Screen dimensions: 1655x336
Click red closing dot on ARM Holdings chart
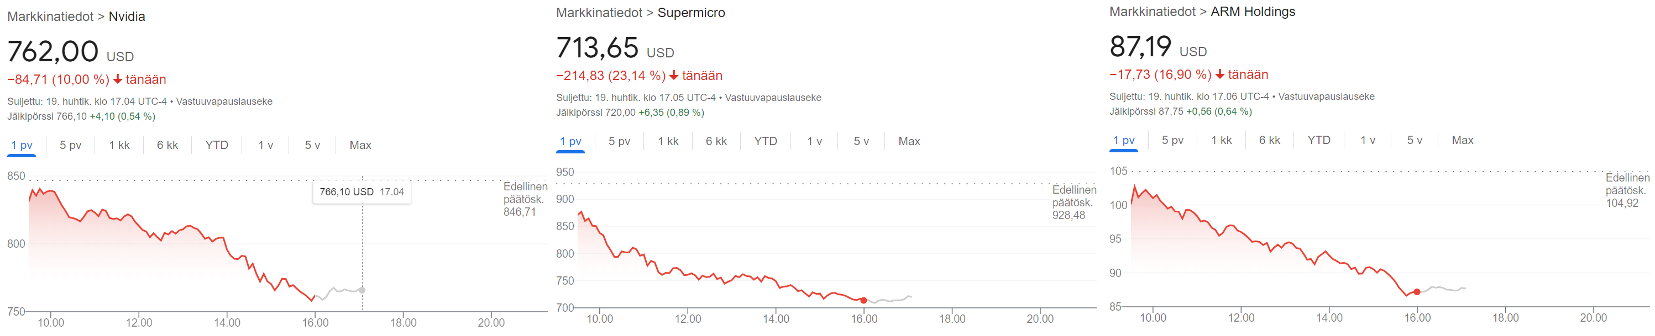tap(1417, 292)
